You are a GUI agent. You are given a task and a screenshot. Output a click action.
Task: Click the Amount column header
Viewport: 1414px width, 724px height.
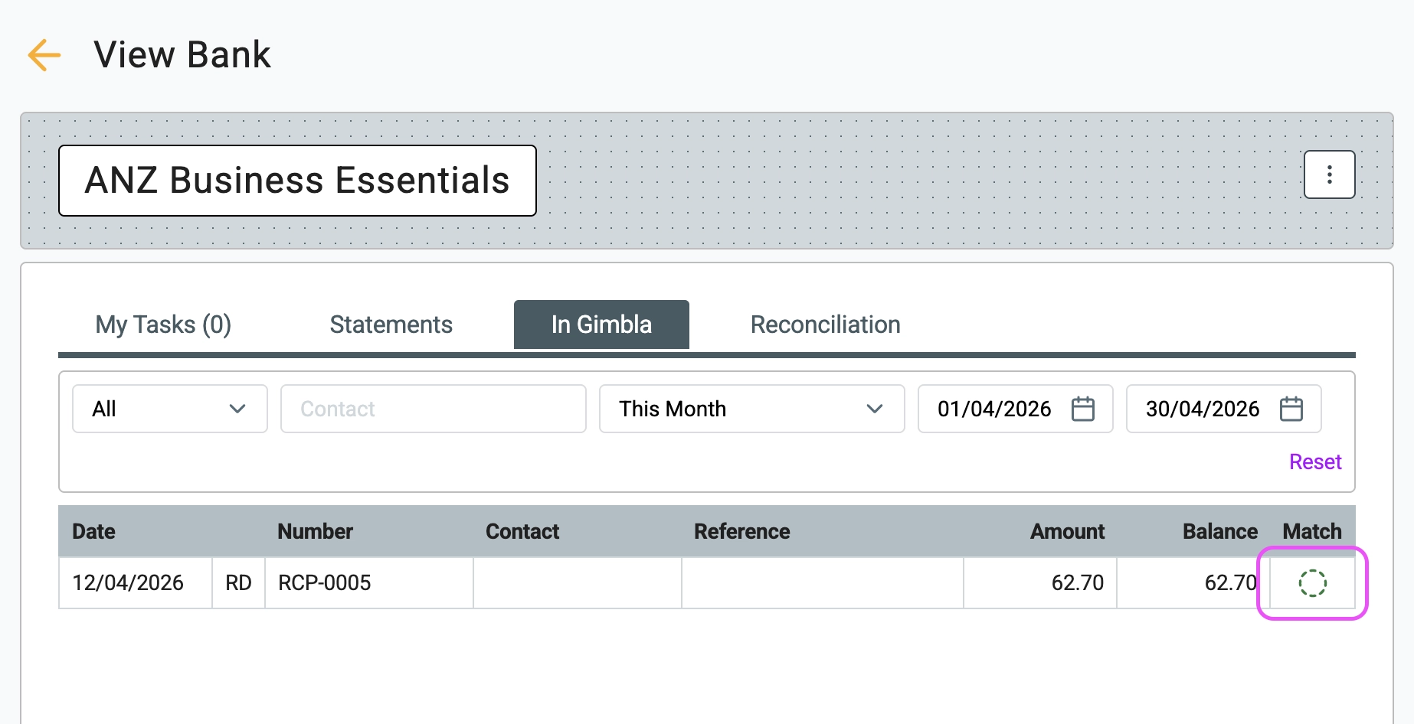1066,531
